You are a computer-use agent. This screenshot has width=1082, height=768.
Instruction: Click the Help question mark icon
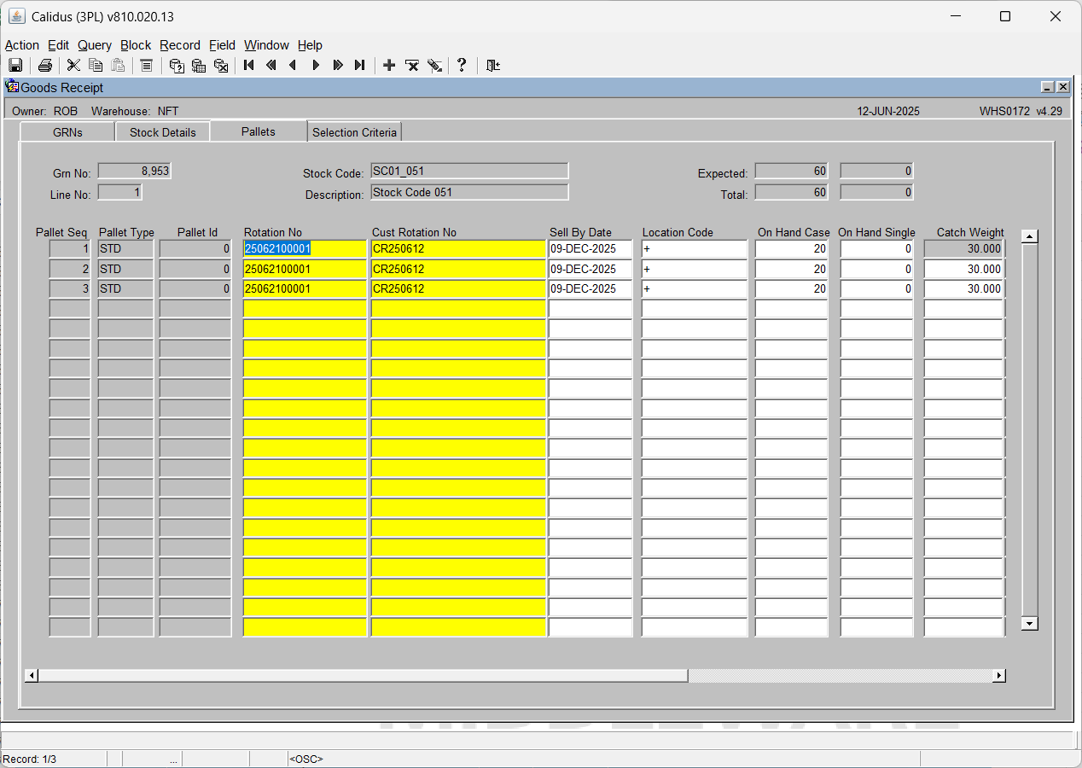point(462,65)
